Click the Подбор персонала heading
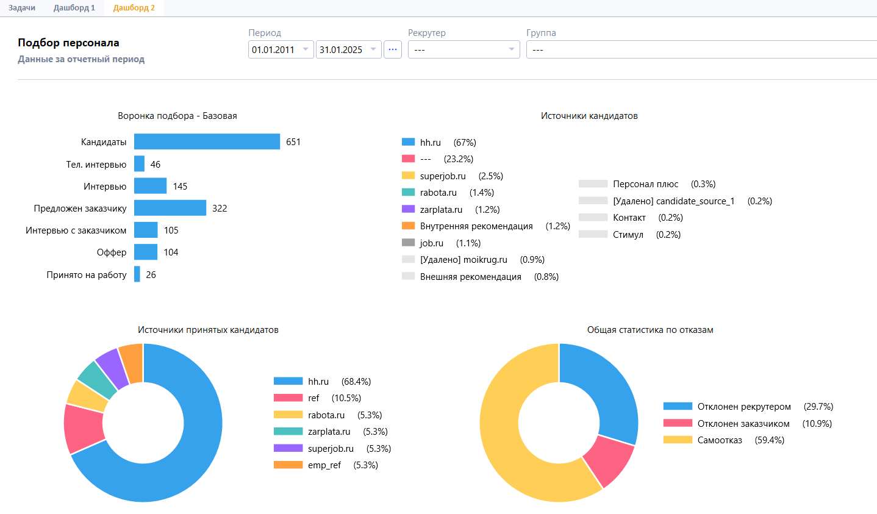Viewport: 877px width, 514px height. coord(68,43)
